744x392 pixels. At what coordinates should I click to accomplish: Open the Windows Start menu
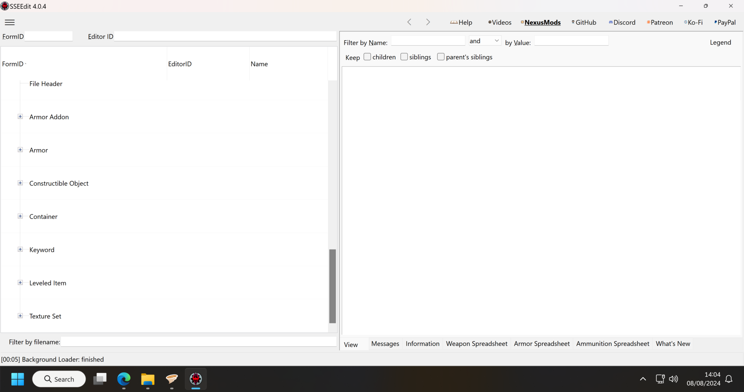point(17,379)
